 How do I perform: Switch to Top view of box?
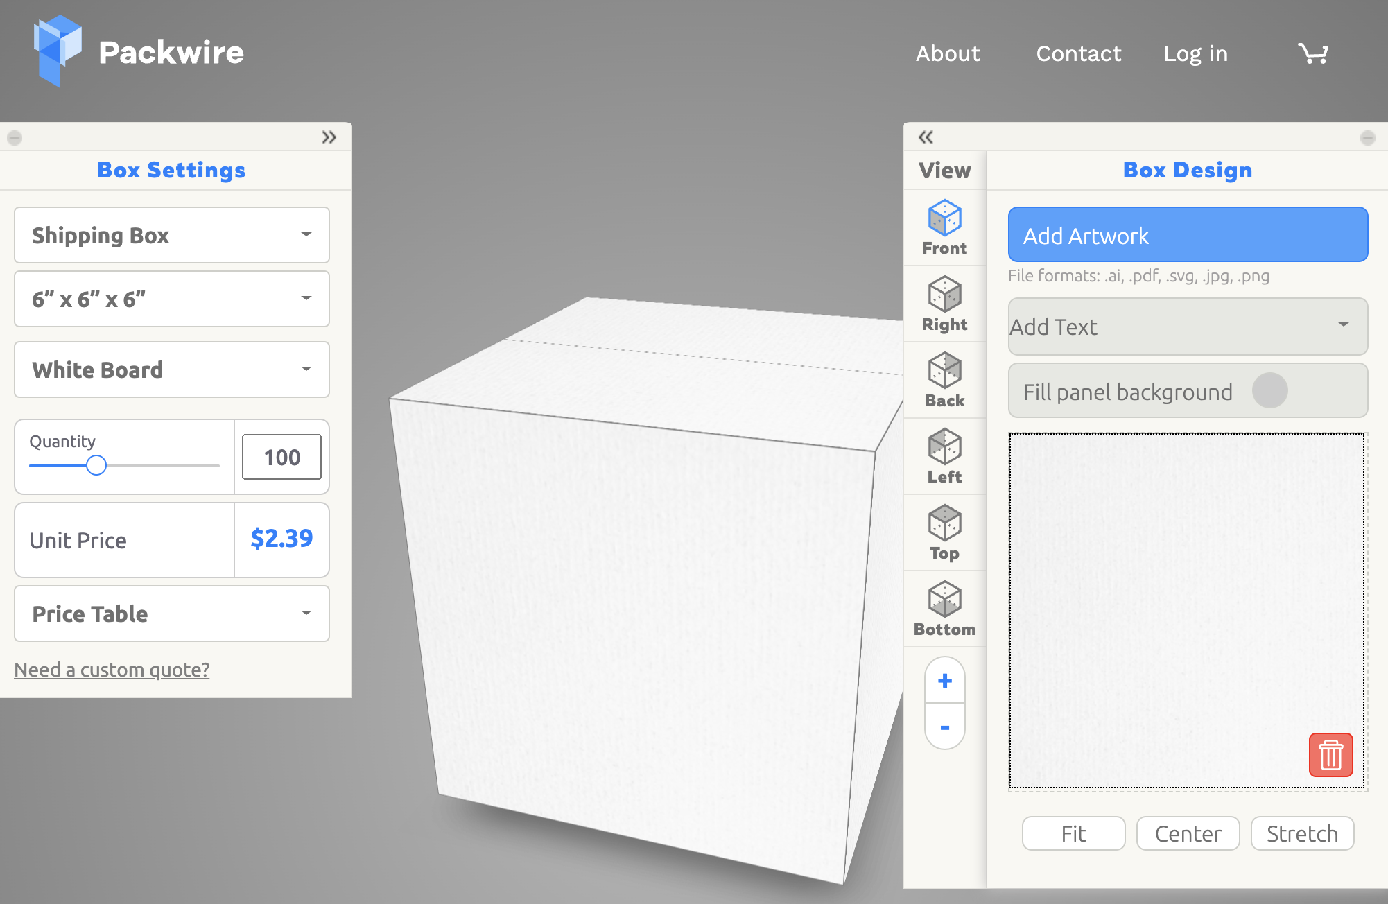click(x=944, y=533)
